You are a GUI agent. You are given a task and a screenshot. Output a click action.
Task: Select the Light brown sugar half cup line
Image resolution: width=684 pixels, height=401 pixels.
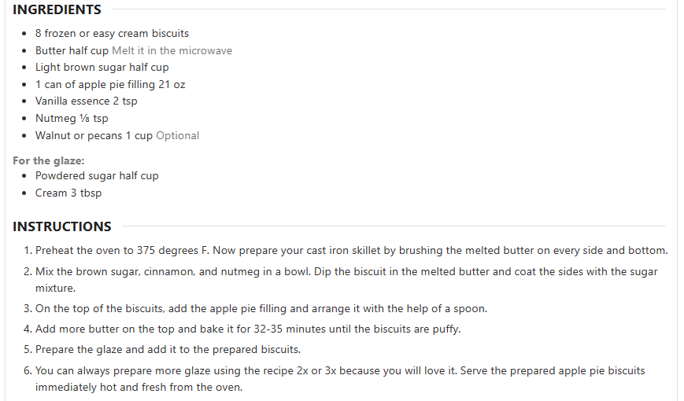(102, 68)
